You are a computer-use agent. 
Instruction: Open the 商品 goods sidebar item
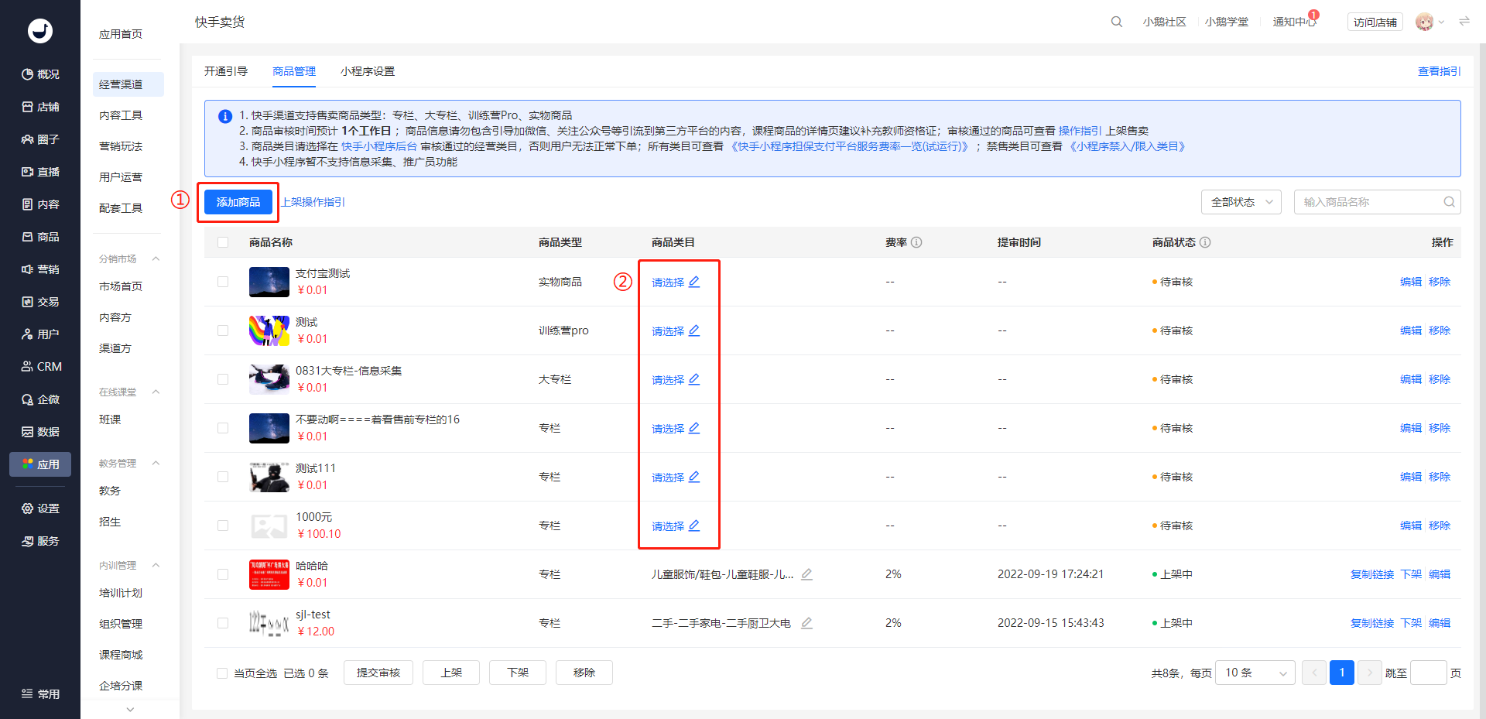tap(40, 237)
